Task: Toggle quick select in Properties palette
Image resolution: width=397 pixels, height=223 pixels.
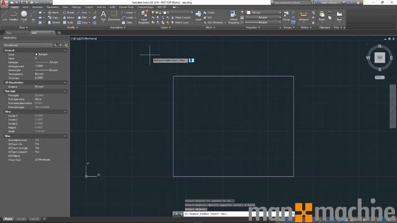Action: 66,45
